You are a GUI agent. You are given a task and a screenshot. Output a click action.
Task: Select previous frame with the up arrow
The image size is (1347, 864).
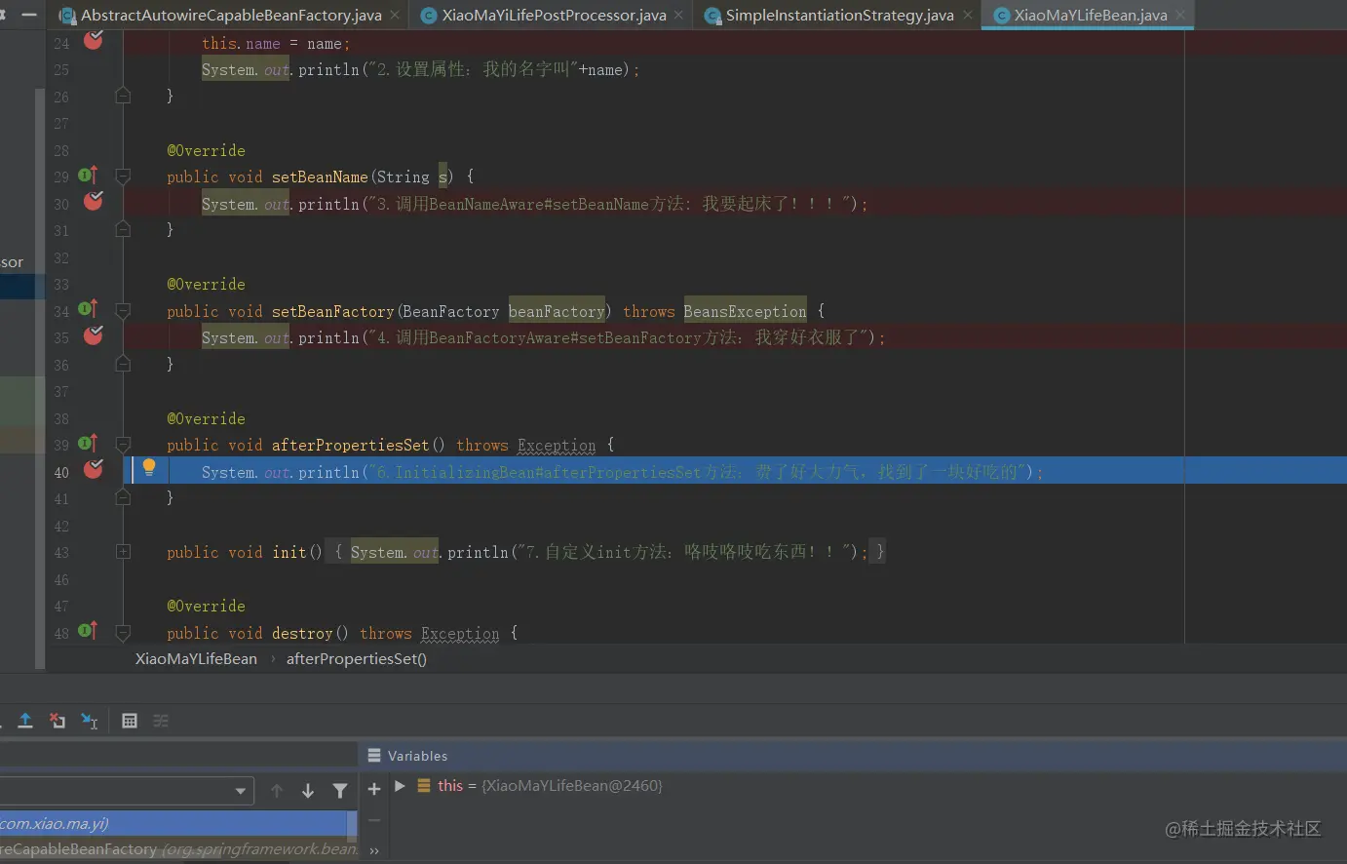(x=277, y=791)
